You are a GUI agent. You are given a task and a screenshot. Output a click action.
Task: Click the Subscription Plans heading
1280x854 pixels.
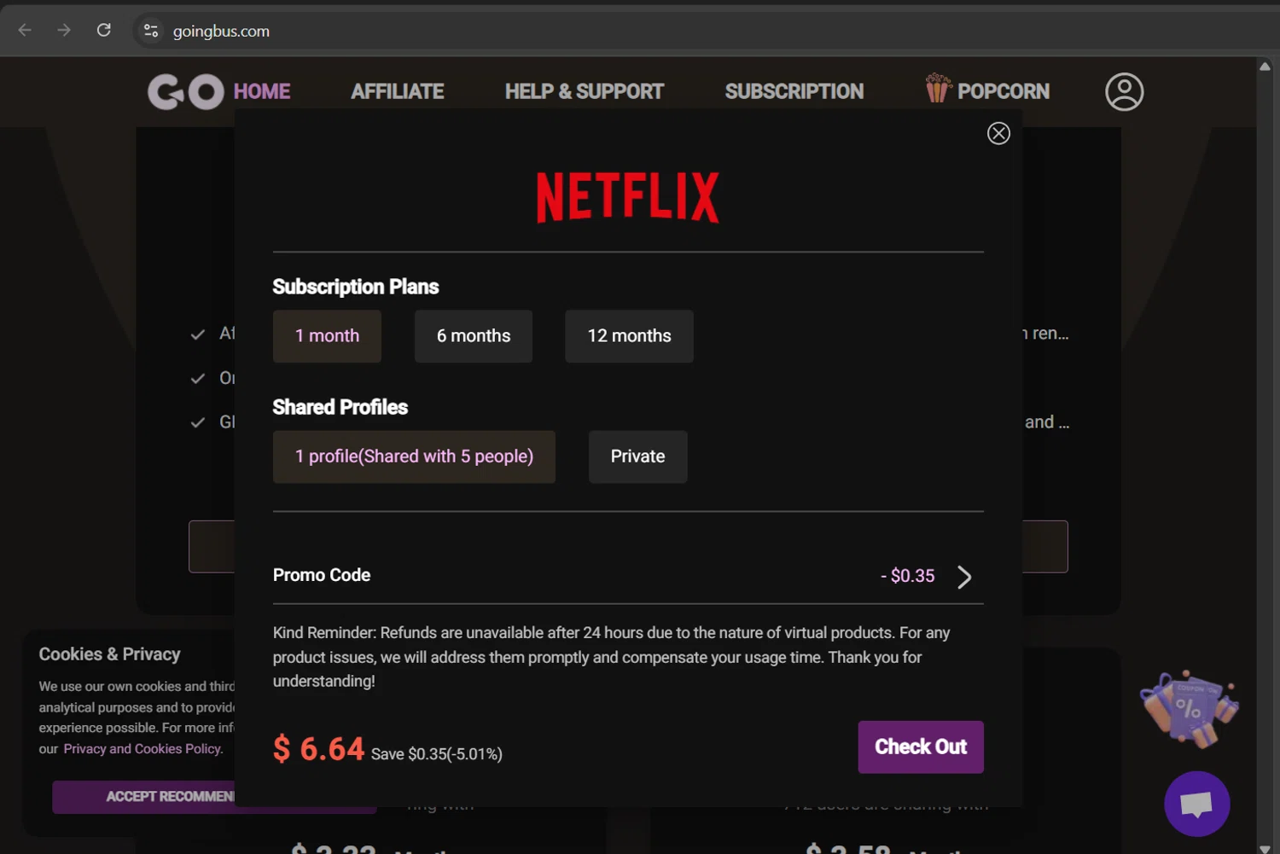[356, 287]
